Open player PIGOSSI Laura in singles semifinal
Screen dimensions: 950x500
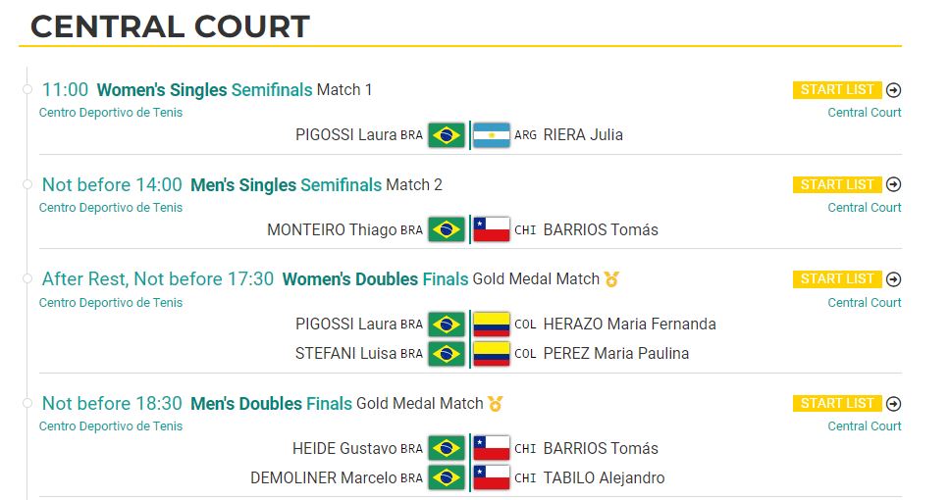346,135
